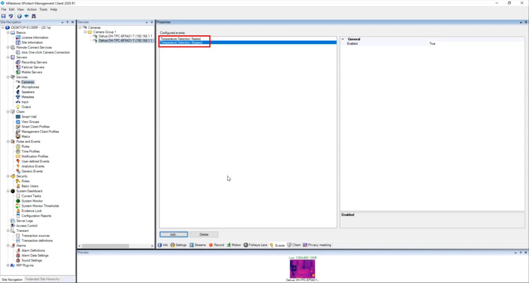Switch to the Motion tab
The image size is (529, 283).
234,245
